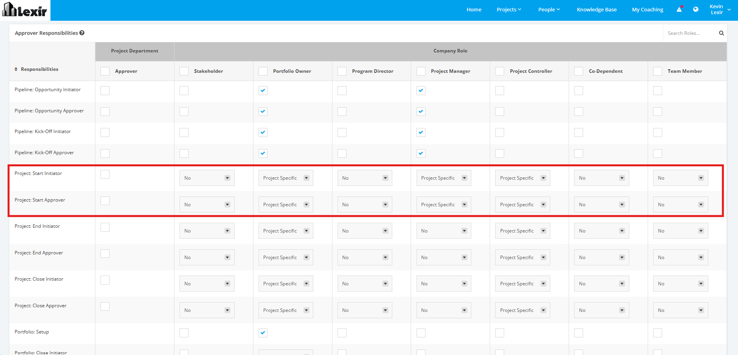
Task: Toggle Project Manager header checkbox
Action: pyautogui.click(x=421, y=71)
